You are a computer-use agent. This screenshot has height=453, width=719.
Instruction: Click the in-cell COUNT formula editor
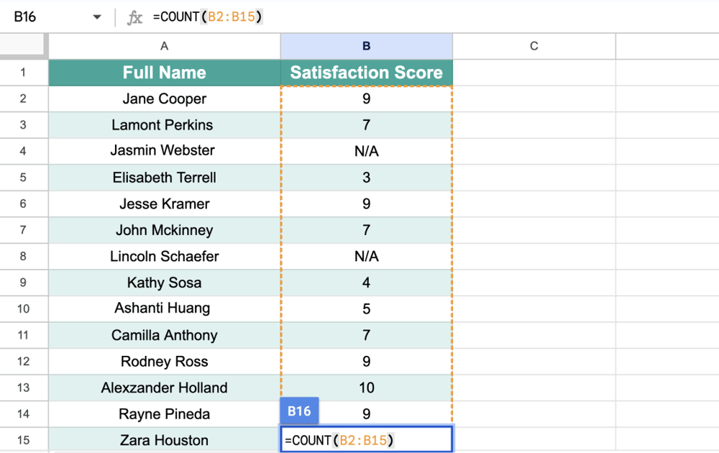point(366,440)
